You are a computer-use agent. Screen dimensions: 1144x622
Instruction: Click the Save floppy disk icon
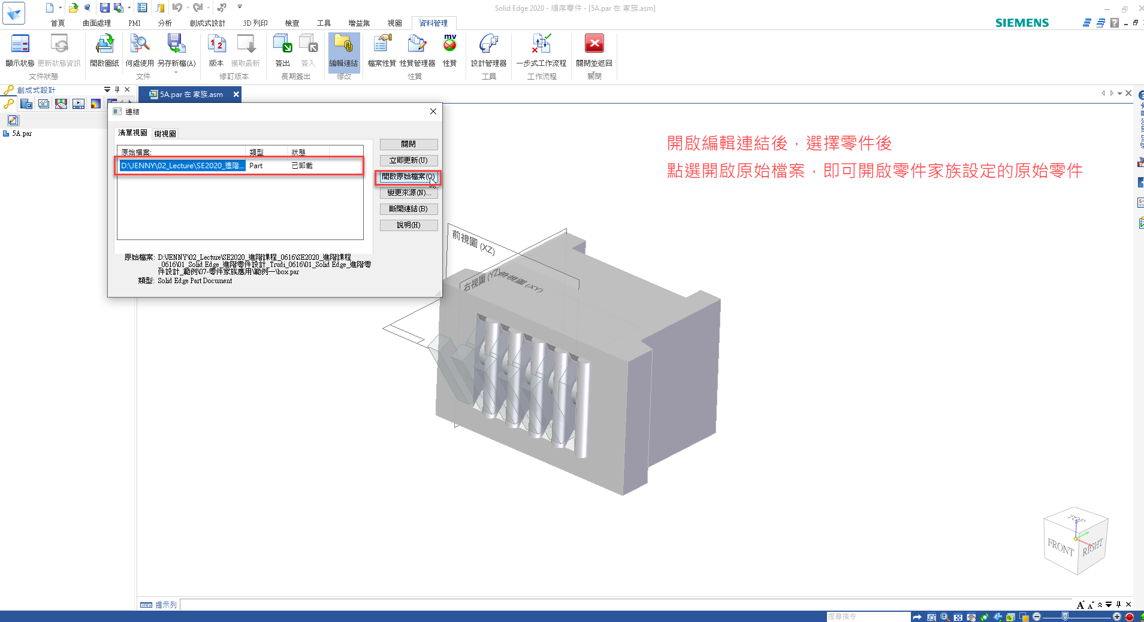tap(104, 8)
